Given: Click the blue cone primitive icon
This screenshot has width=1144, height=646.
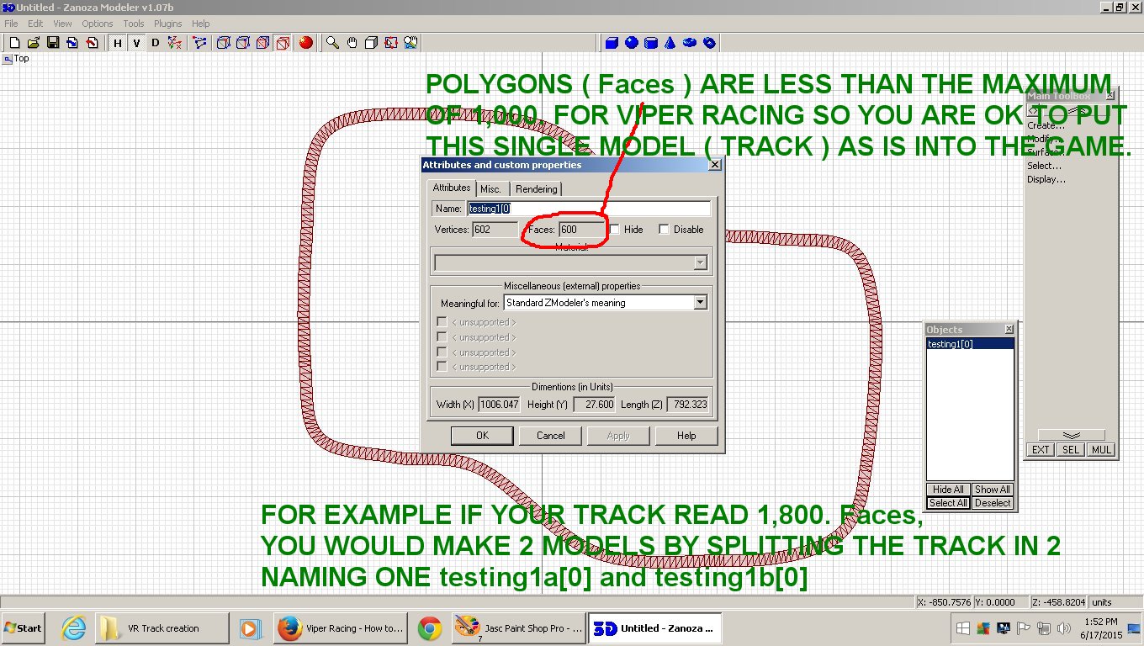Looking at the screenshot, I should coord(670,43).
